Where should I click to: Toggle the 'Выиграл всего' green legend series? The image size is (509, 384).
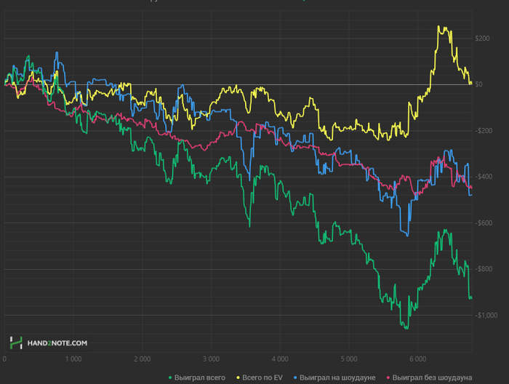(x=197, y=377)
